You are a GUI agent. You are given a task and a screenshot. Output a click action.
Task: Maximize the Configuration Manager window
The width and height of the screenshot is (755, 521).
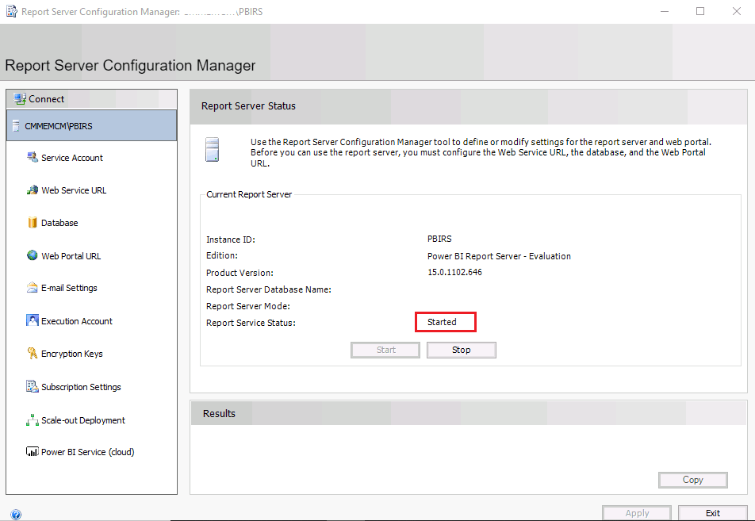coord(700,11)
